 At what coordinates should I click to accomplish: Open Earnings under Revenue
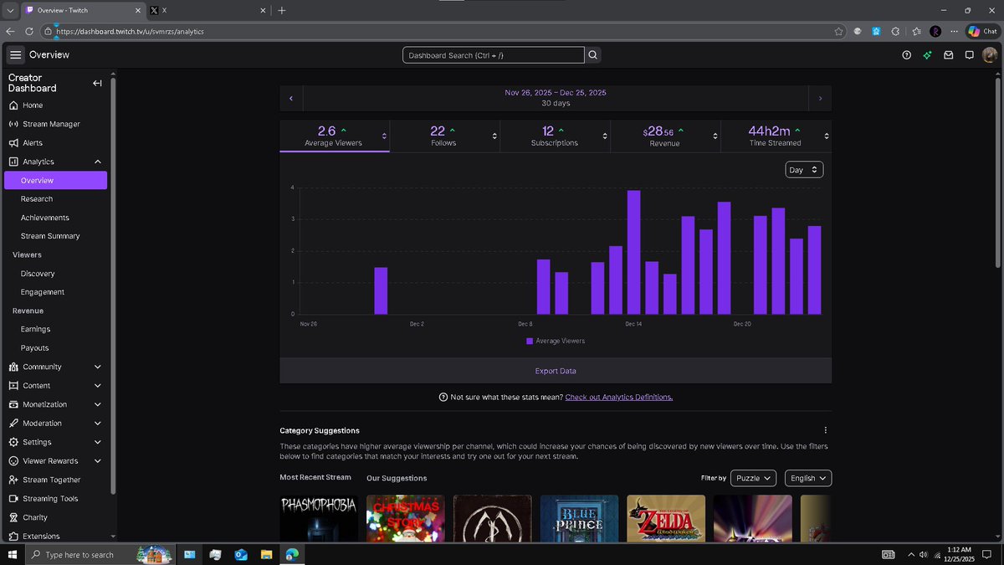(36, 329)
